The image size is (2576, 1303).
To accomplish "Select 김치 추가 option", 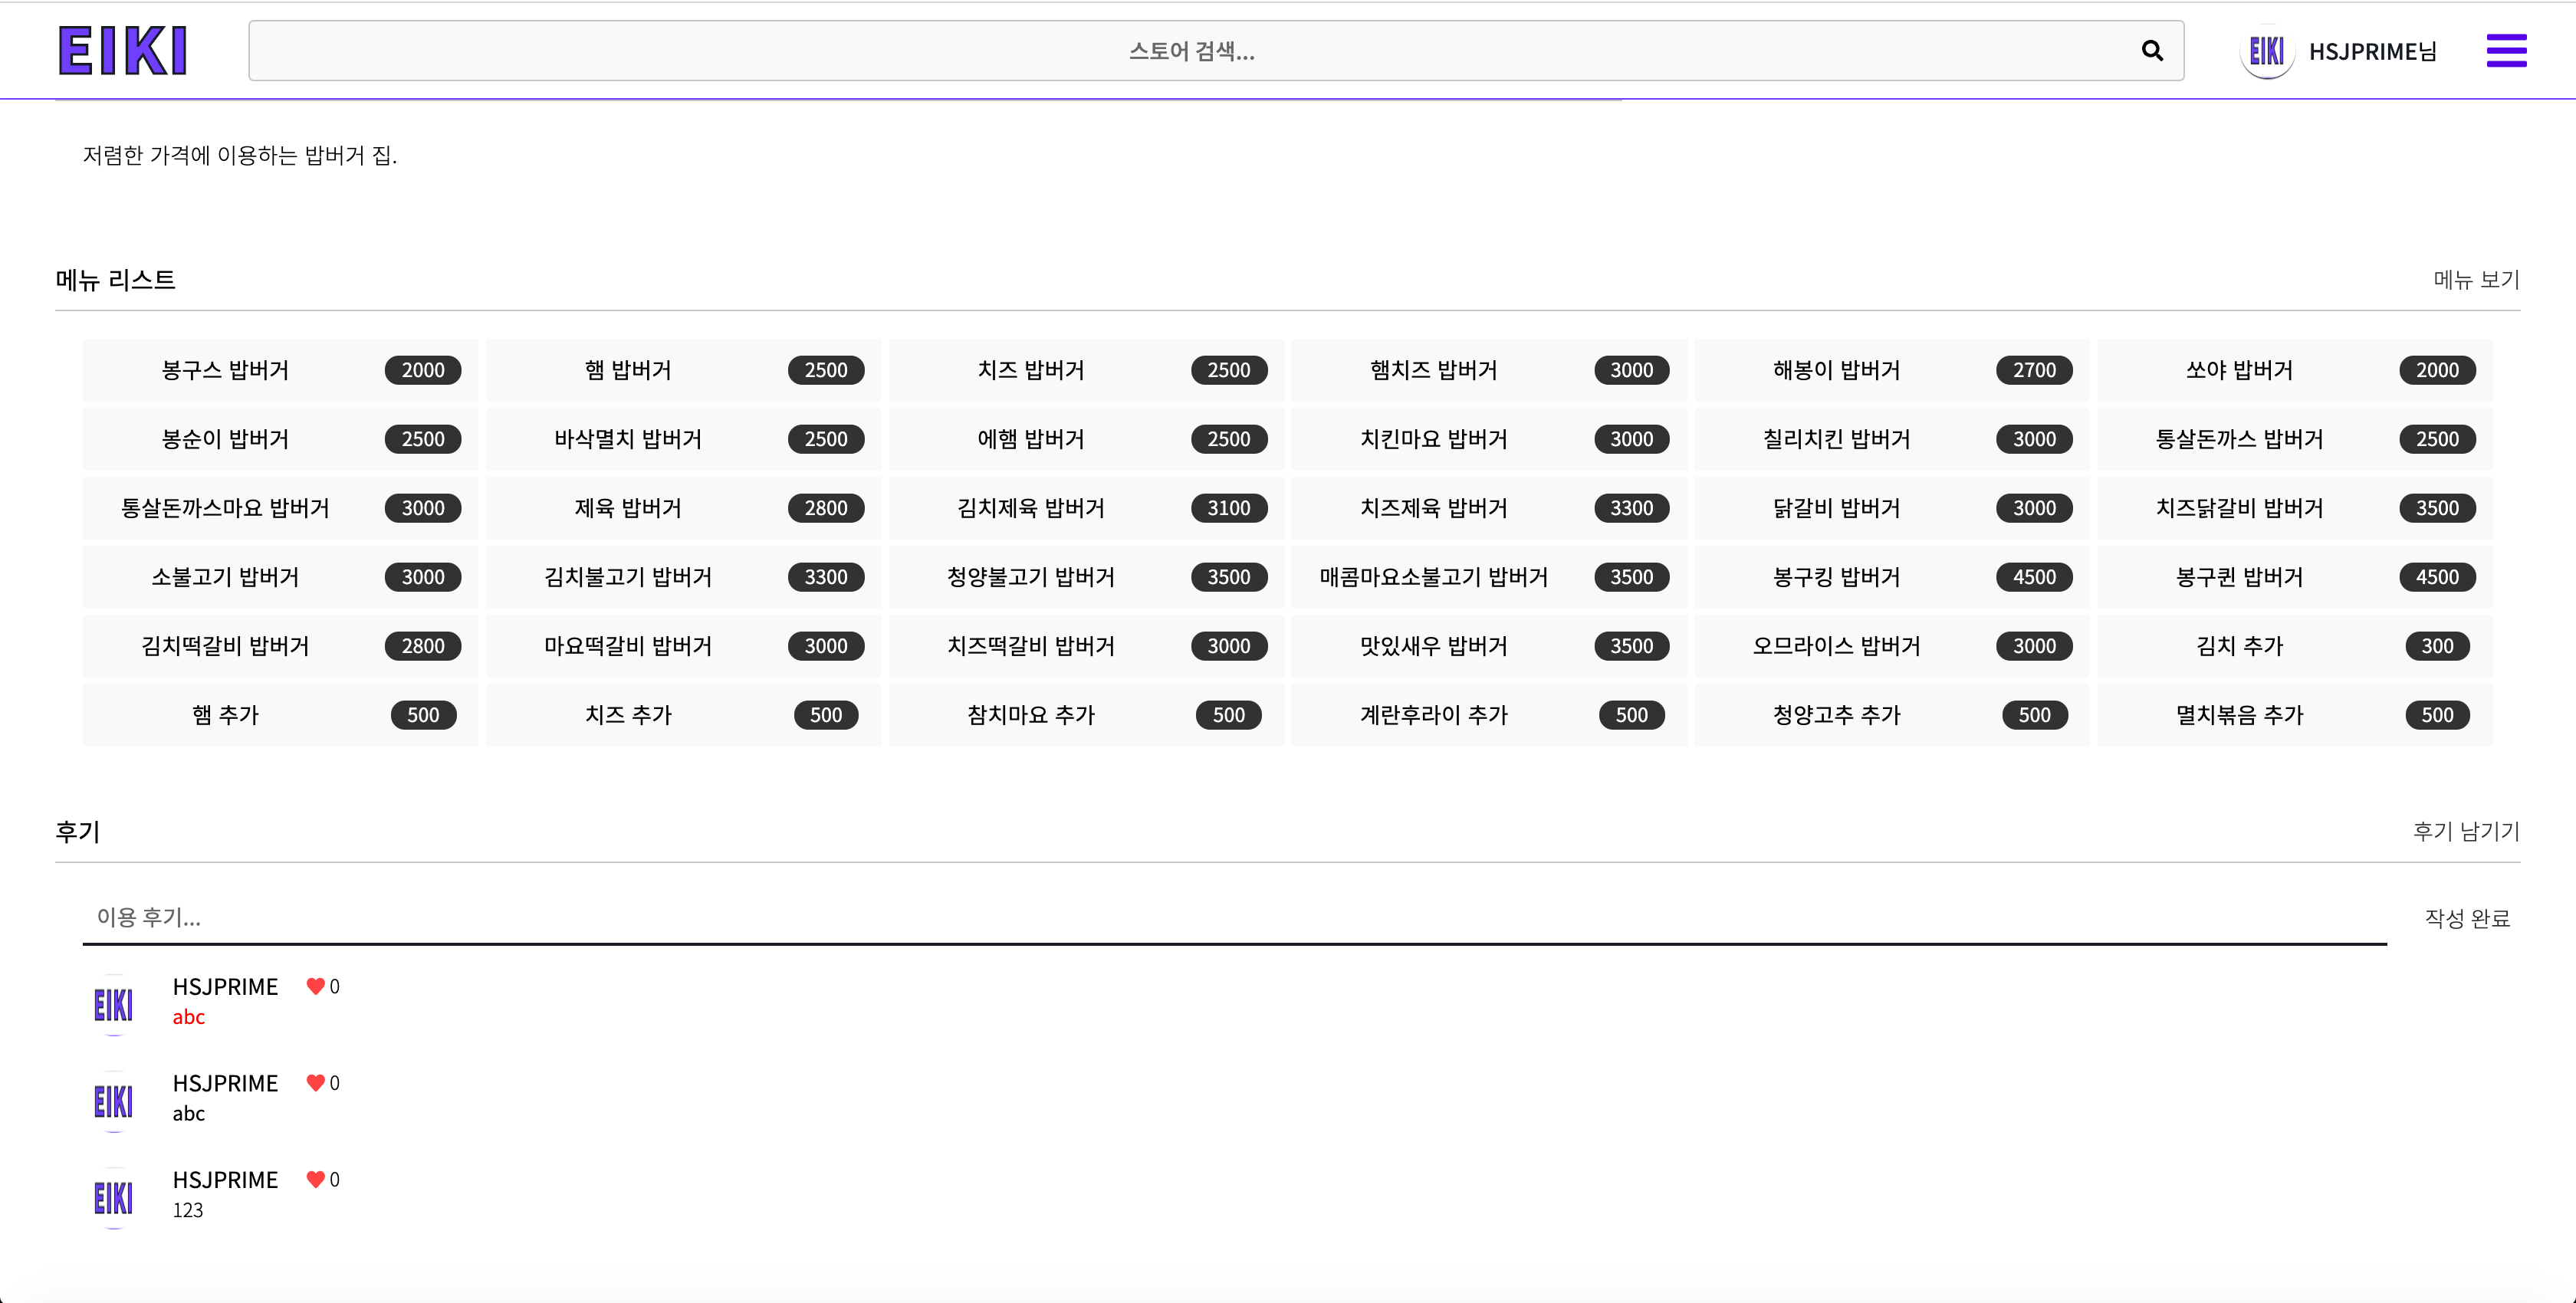I will pos(2239,646).
